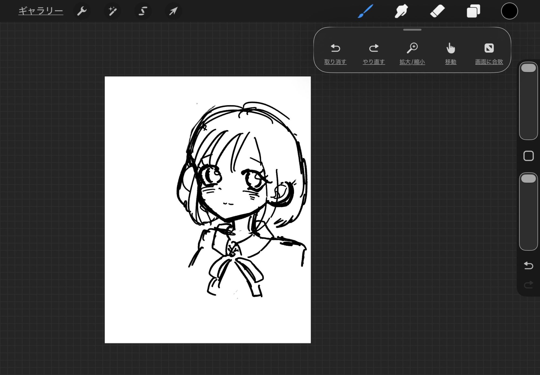Image resolution: width=540 pixels, height=375 pixels.
Task: Select the Smudge finger tool
Action: [401, 11]
